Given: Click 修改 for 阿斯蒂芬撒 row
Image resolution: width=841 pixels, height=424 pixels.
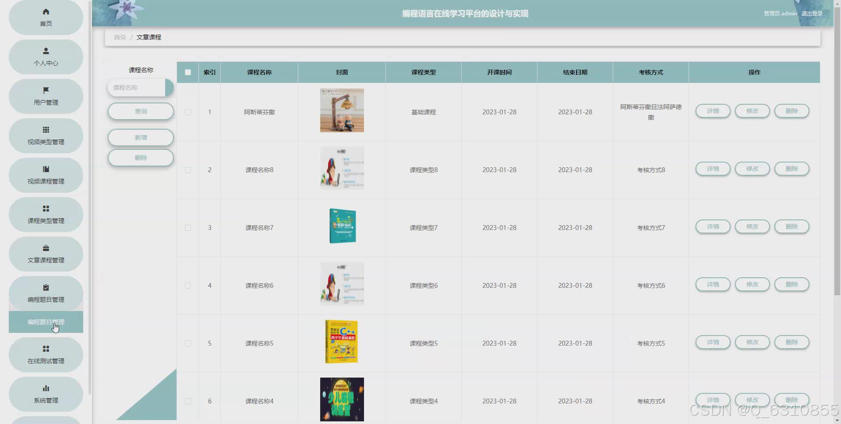Looking at the screenshot, I should tap(752, 111).
